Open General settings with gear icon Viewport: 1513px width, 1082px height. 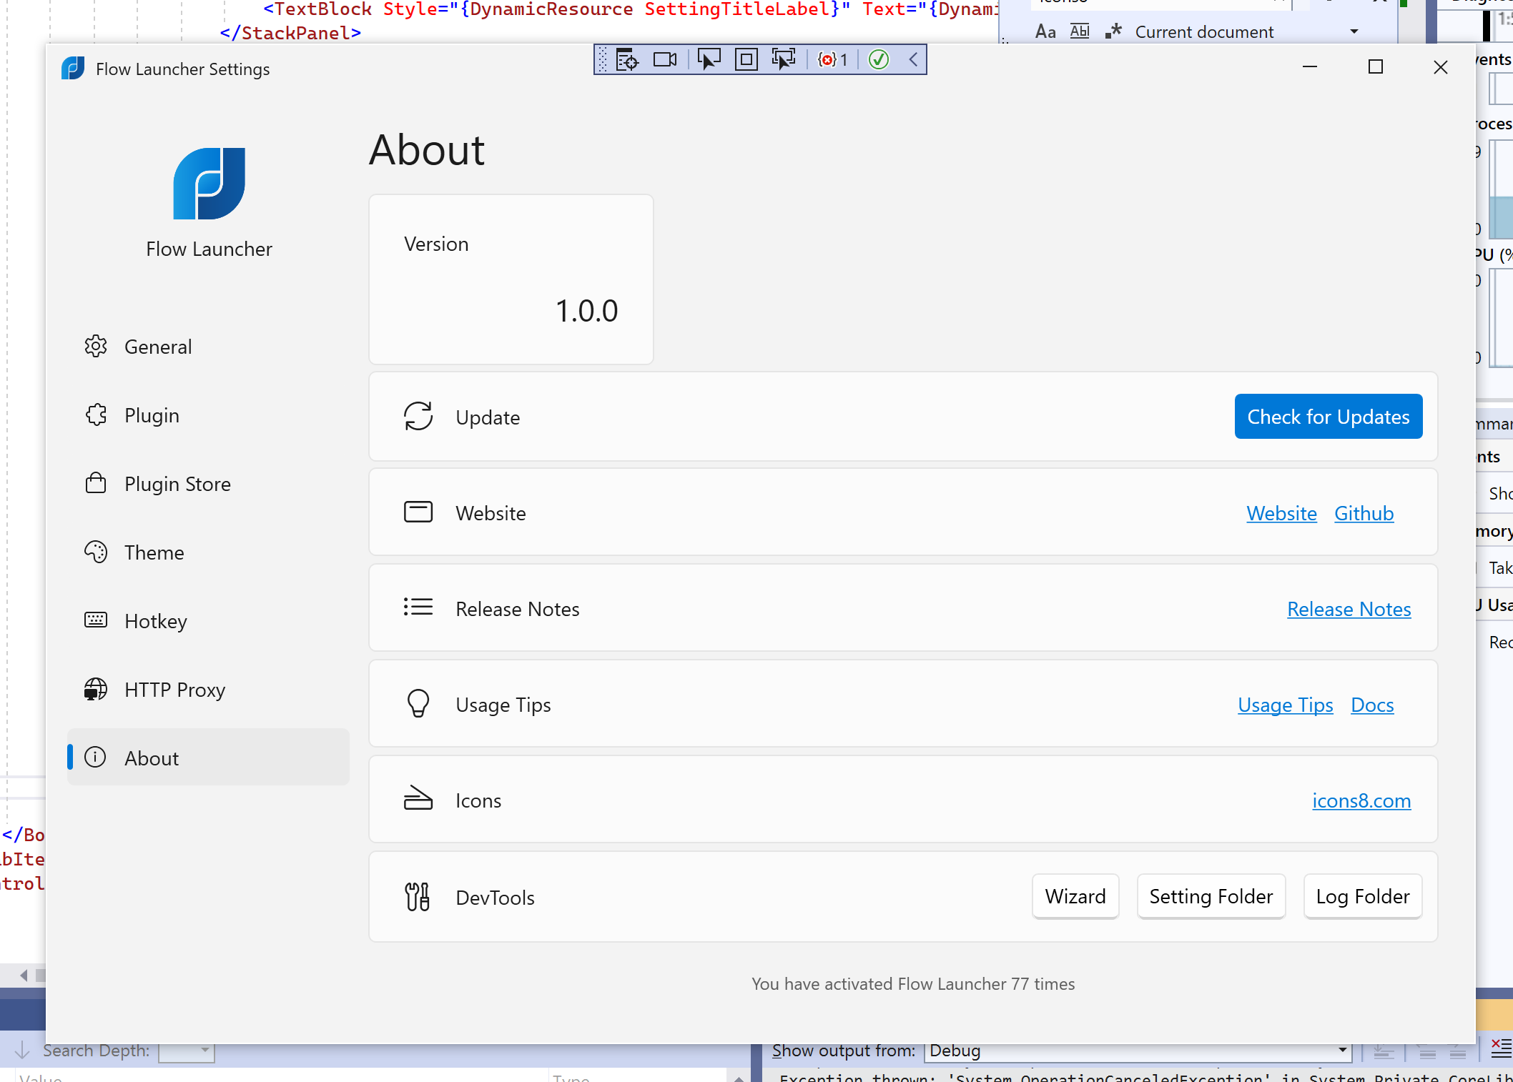[x=96, y=347]
